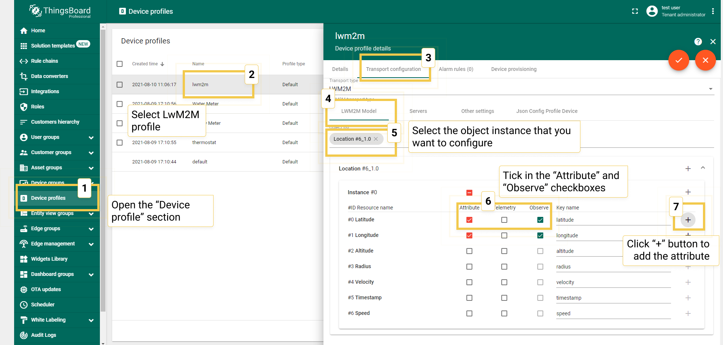723x345 pixels.
Task: Open OTA updates from the sidebar
Action: coord(46,289)
